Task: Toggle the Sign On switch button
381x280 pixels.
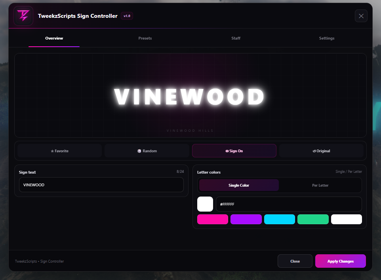Action: (x=234, y=151)
